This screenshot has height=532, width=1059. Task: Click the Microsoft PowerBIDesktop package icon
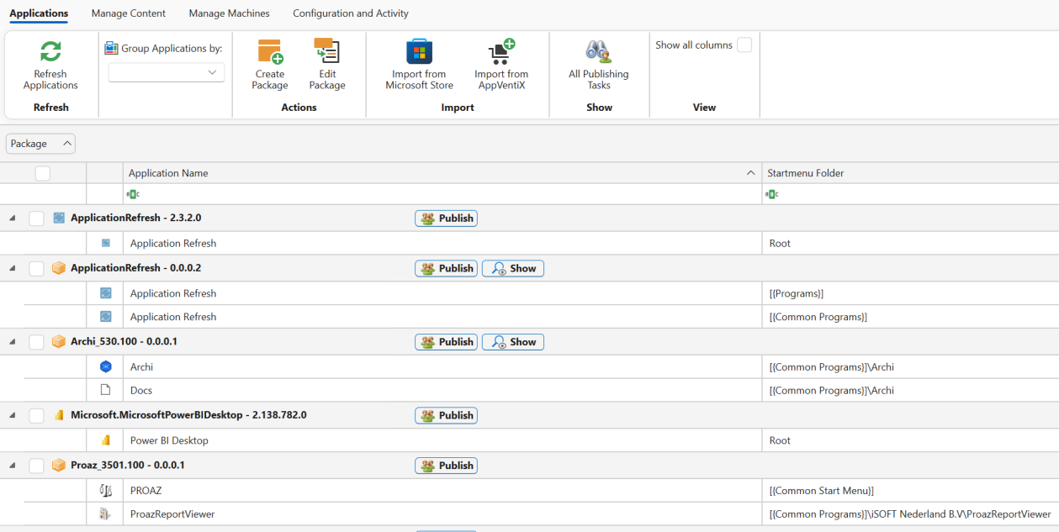click(59, 415)
